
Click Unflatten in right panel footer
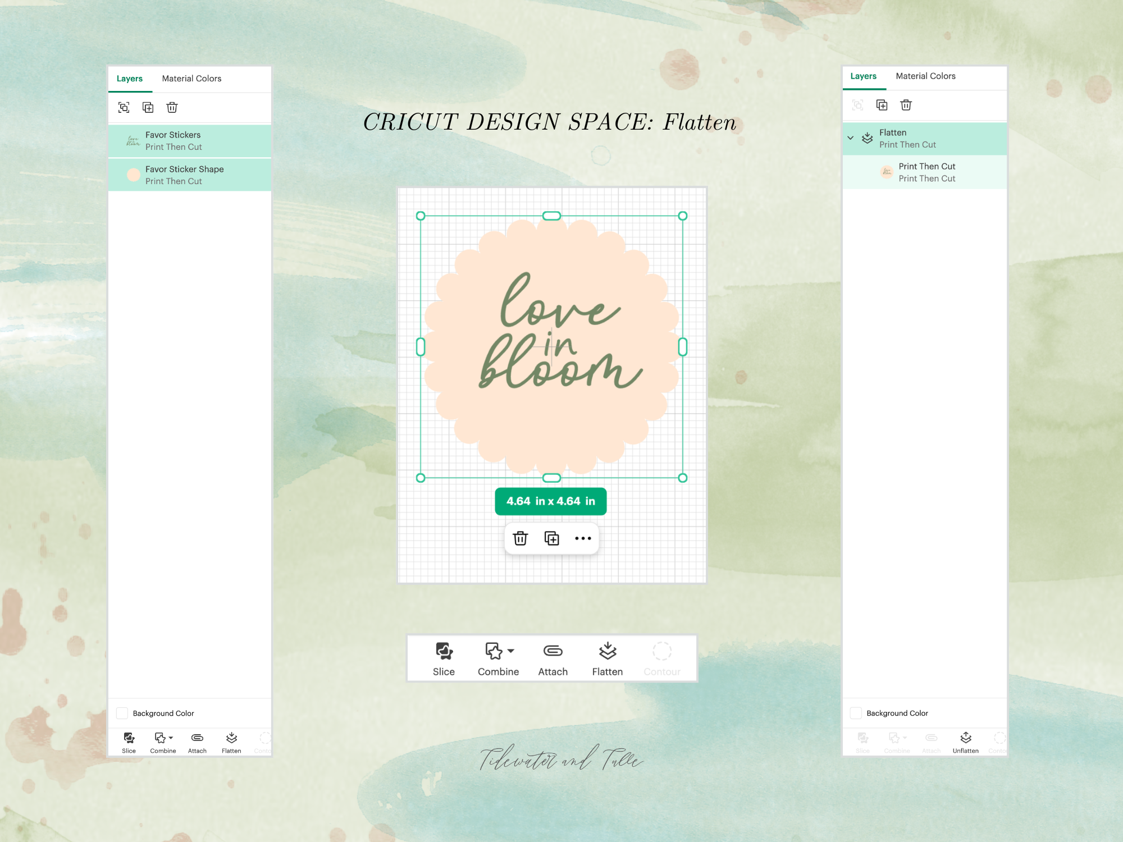click(966, 743)
